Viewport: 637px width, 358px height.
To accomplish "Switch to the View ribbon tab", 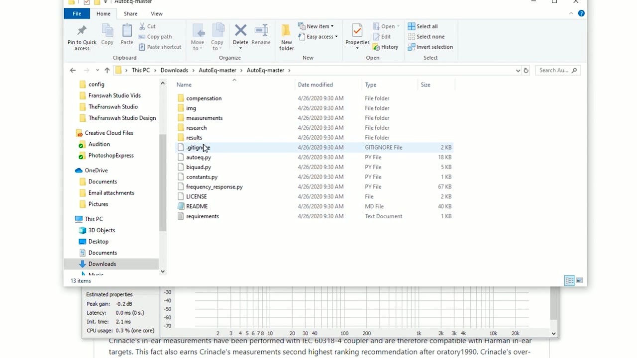I will 156,13.
